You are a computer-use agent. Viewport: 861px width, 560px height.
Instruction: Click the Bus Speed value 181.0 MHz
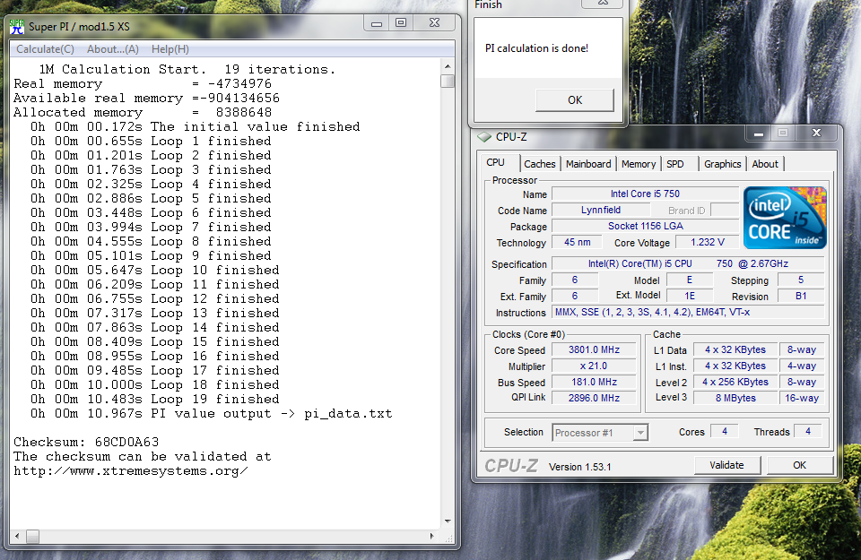pyautogui.click(x=594, y=383)
